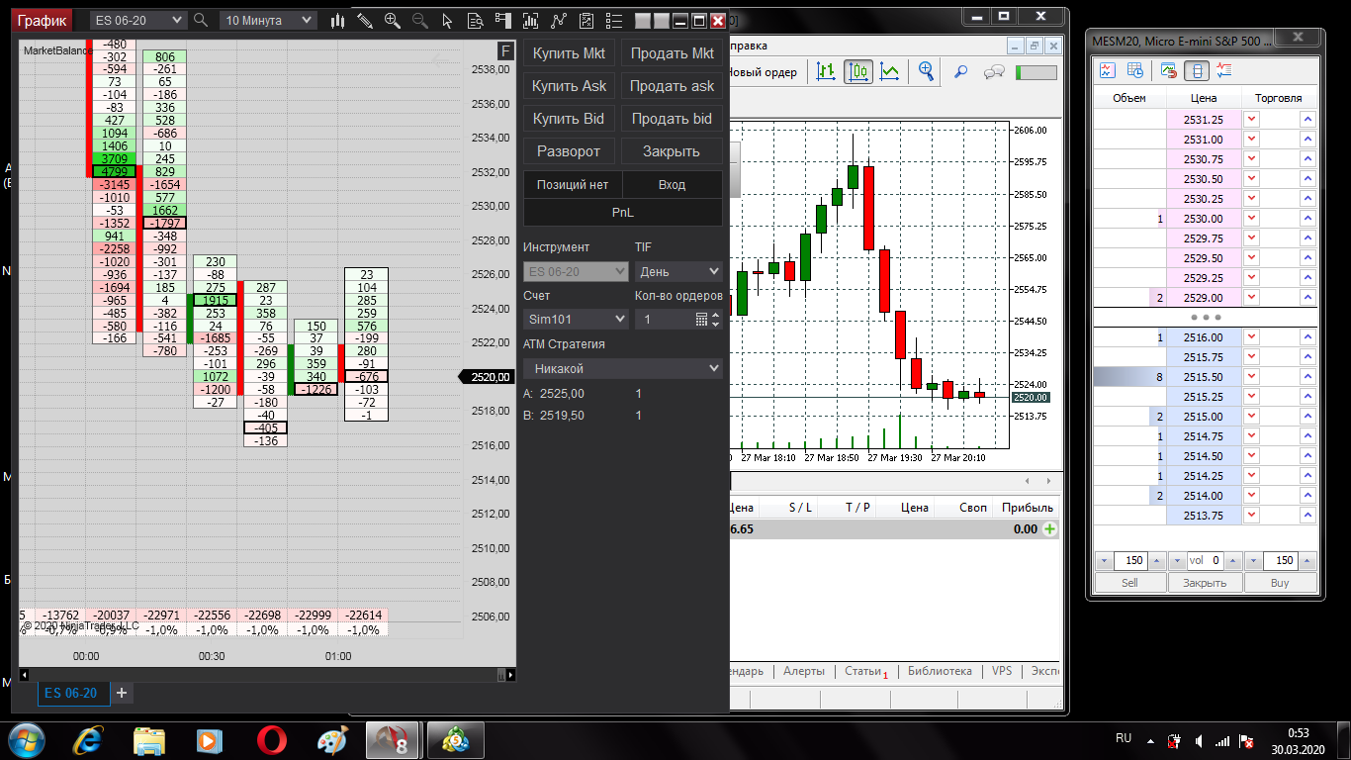Switch to line chart in MetaTrader toolbar
Image resolution: width=1351 pixels, height=760 pixels.
pyautogui.click(x=891, y=71)
